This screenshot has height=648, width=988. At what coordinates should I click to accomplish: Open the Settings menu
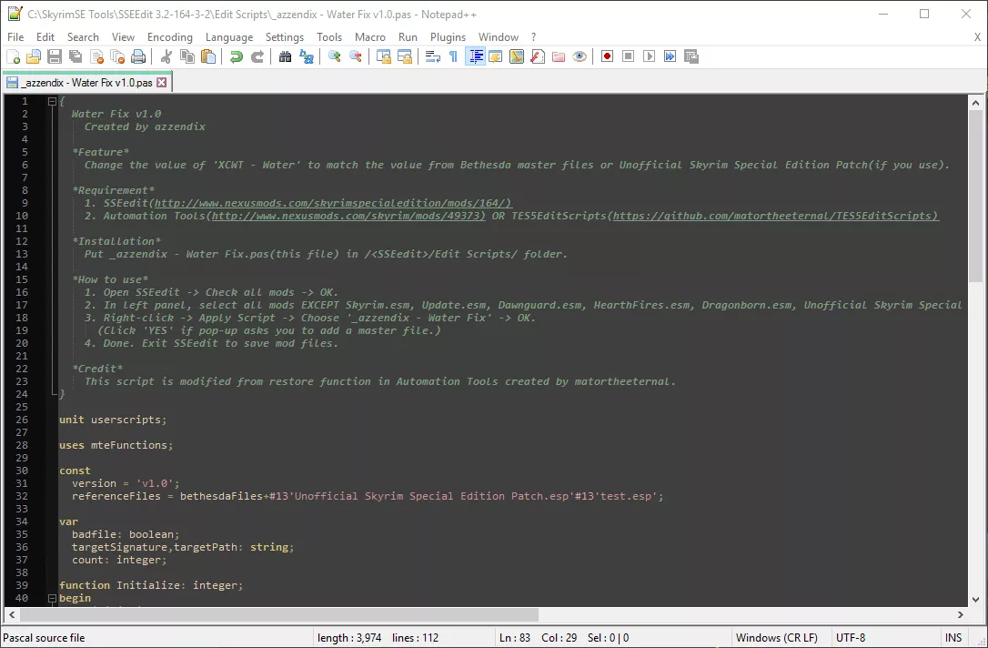(285, 37)
